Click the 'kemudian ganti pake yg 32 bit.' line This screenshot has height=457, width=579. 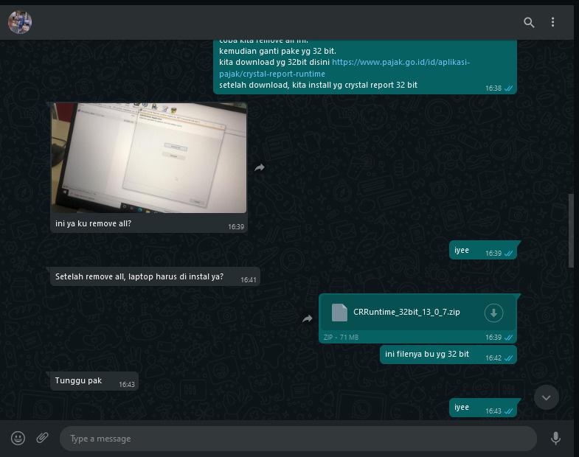pyautogui.click(x=277, y=51)
